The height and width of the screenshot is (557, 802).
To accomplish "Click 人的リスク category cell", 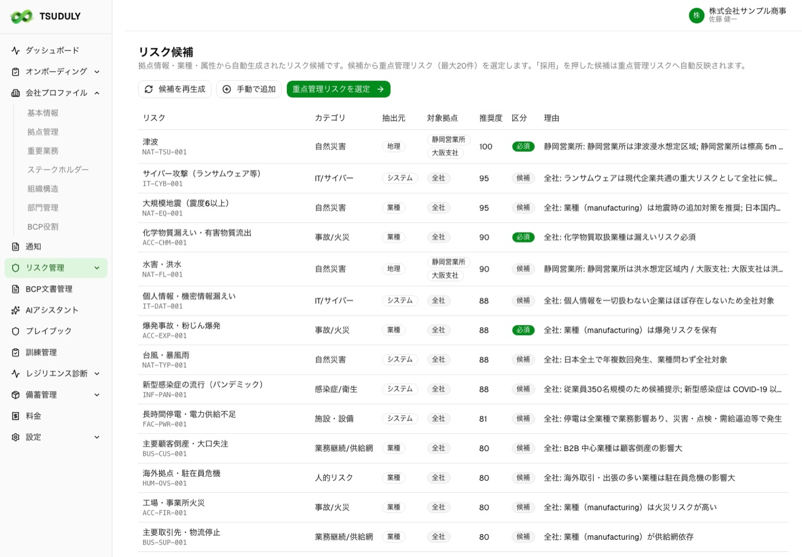I will pos(334,478).
